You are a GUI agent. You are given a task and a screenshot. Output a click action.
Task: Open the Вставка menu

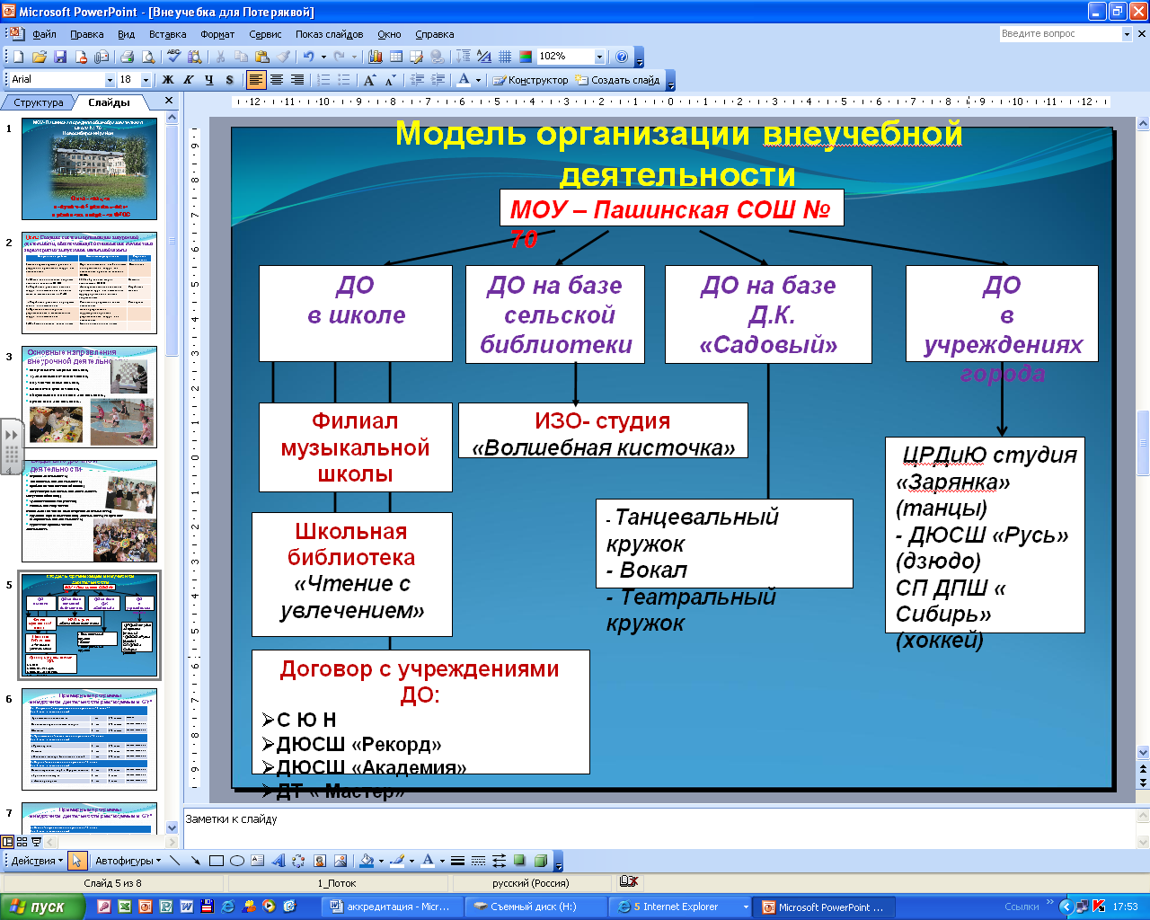(x=168, y=34)
